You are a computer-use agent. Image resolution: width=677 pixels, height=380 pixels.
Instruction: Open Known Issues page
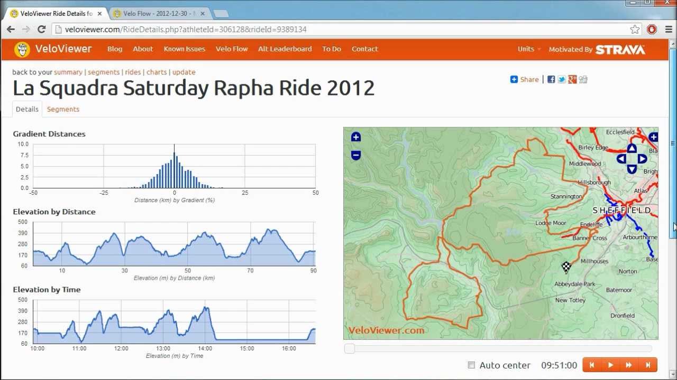click(184, 49)
